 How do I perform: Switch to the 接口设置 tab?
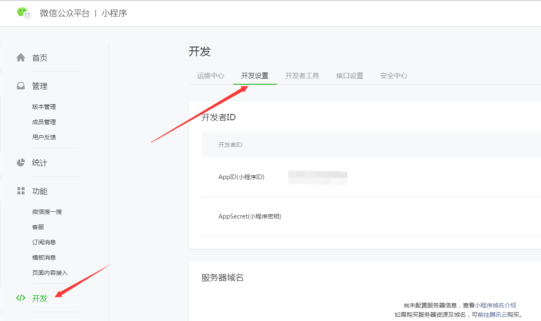click(x=350, y=76)
